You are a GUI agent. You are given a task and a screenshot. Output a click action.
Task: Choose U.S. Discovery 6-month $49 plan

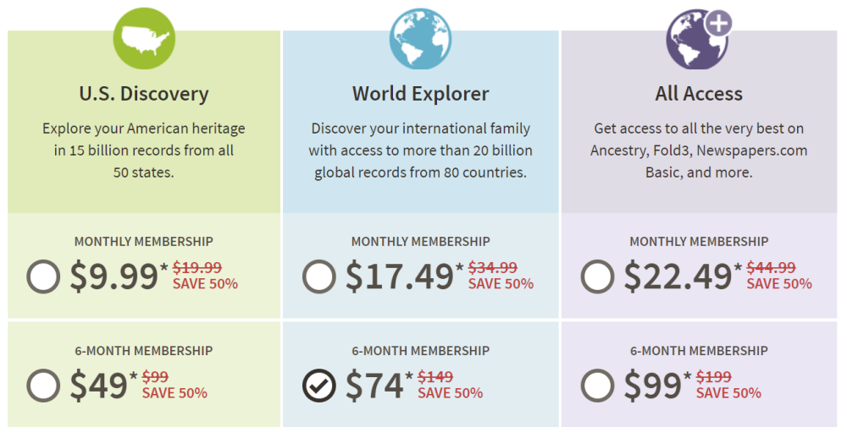coord(43,386)
